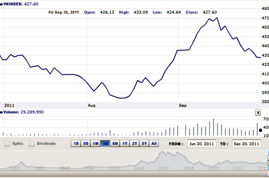This screenshot has width=269, height=178.
Task: Click the Aug axis label
Action: 91,105
